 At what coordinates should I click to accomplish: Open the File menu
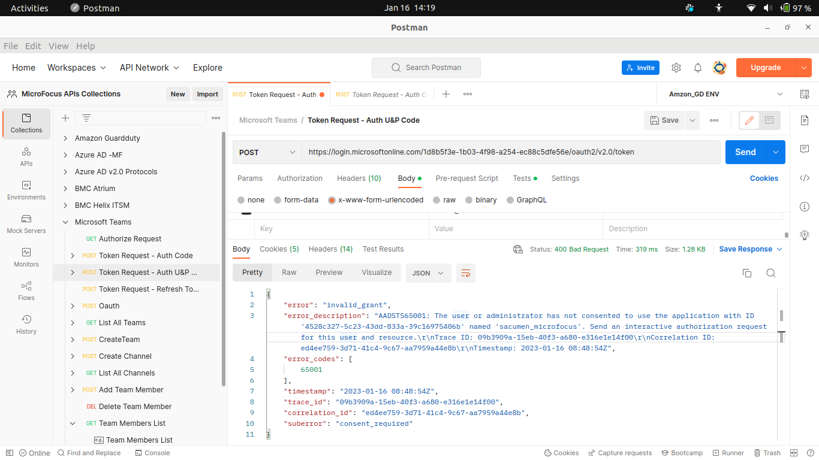tap(11, 46)
